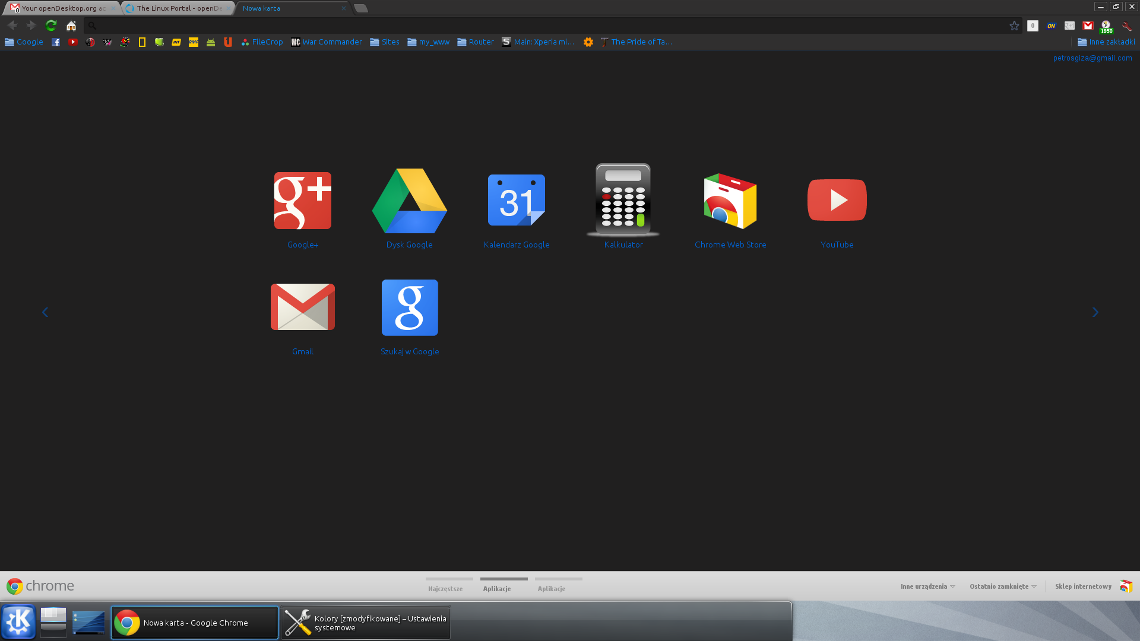Click the browser Back arrow
This screenshot has height=641, width=1140.
[x=12, y=26]
